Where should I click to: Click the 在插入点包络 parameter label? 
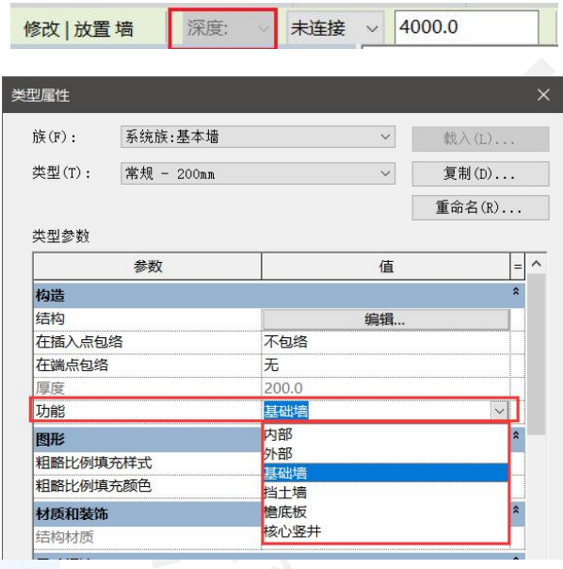pos(79,342)
